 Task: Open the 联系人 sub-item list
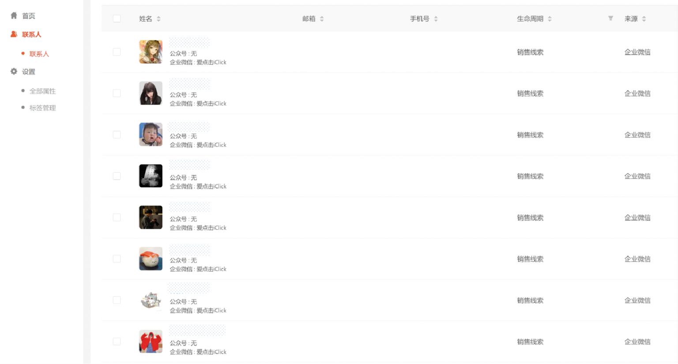[39, 54]
